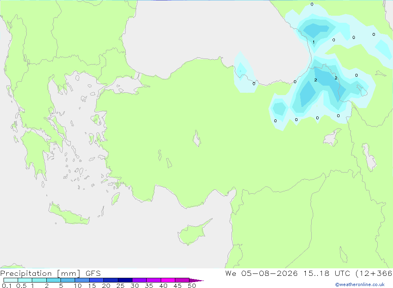
Task: Select the 1–2 mm legend color swatch
Action: 39,280
